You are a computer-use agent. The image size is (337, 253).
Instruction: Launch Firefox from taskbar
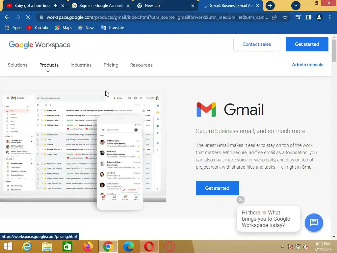(88, 246)
